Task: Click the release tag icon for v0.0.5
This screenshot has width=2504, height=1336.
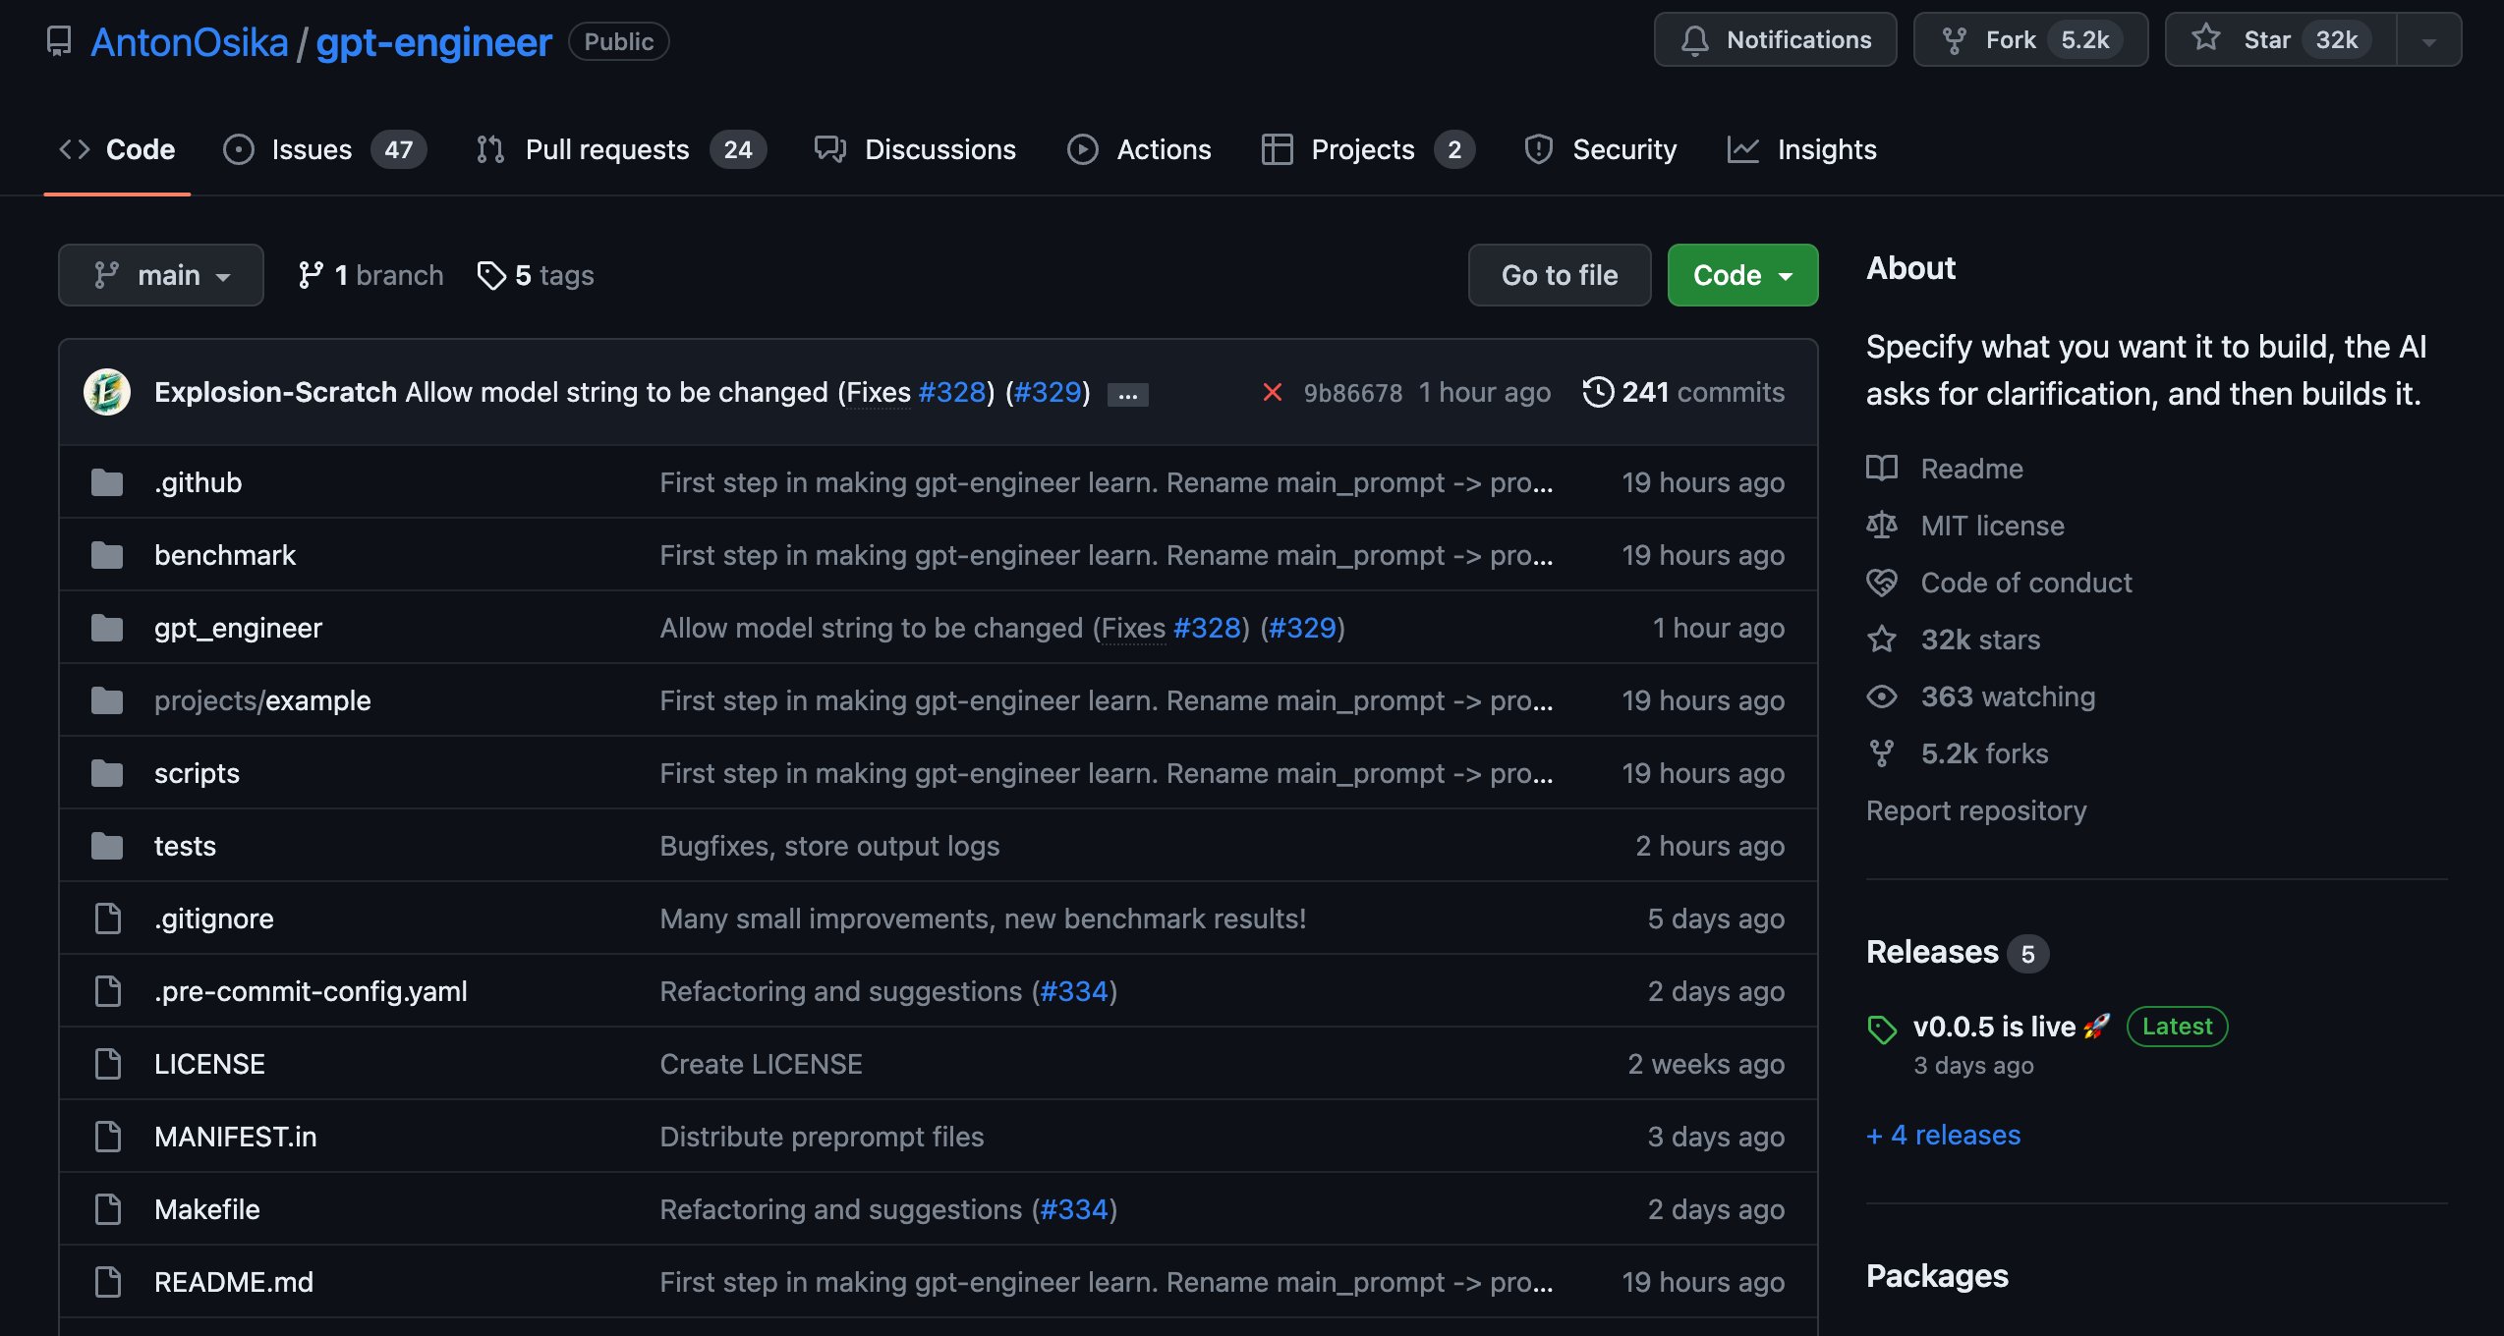Action: [1881, 1029]
